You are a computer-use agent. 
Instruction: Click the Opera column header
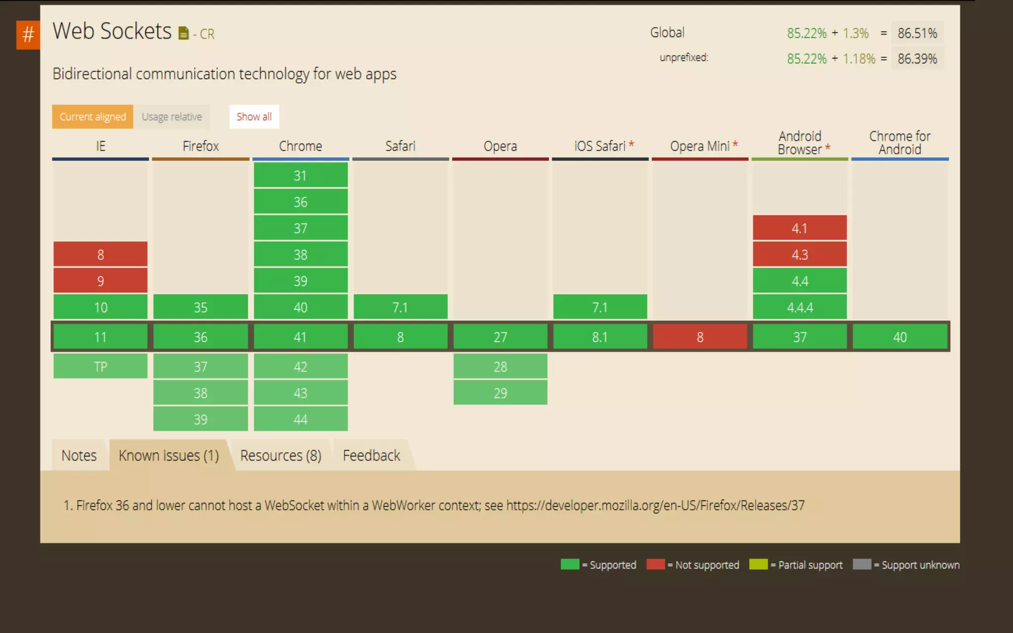[500, 146]
